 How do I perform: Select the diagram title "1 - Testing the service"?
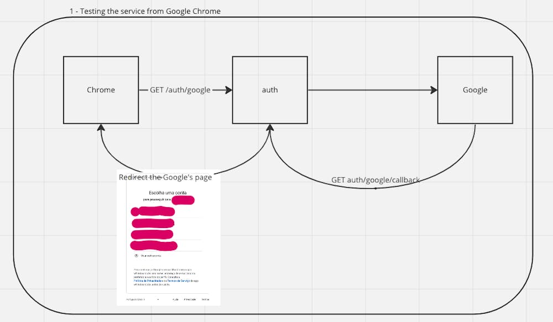[x=145, y=11]
